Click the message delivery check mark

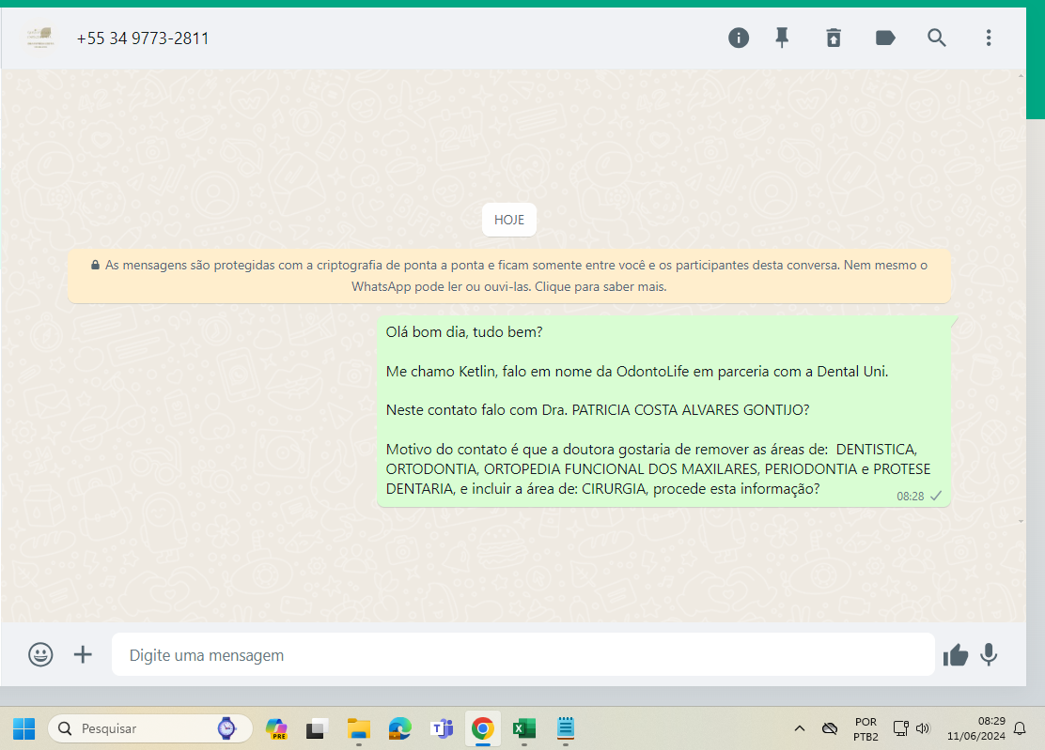point(936,496)
